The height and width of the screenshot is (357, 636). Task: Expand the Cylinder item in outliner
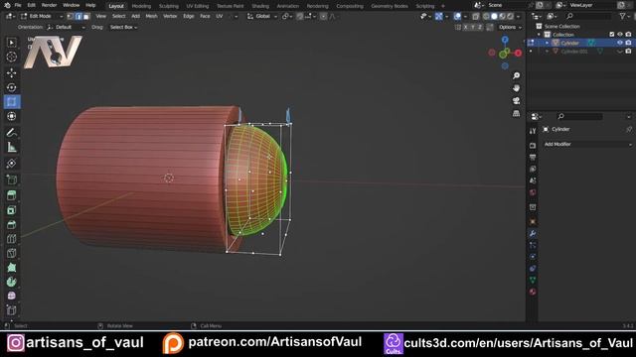click(x=547, y=43)
